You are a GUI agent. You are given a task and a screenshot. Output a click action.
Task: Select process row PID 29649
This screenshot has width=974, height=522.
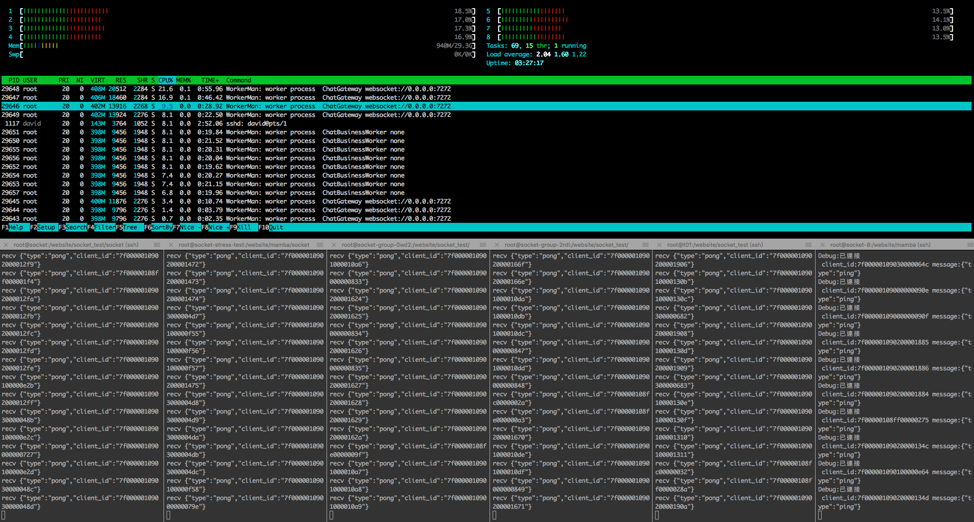pos(486,115)
